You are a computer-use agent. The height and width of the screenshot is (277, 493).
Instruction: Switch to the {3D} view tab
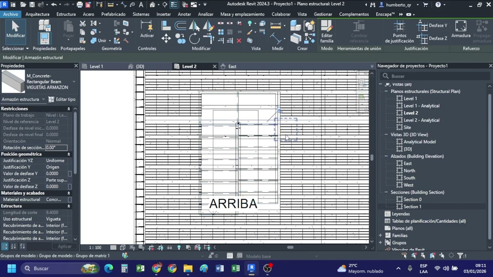(140, 67)
